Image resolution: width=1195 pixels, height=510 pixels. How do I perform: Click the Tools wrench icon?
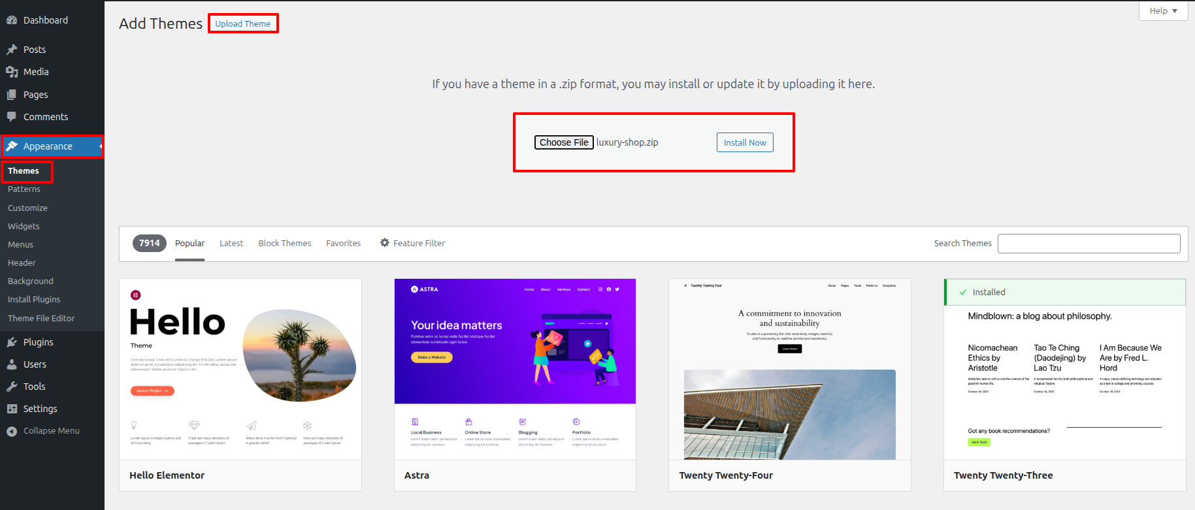[12, 387]
